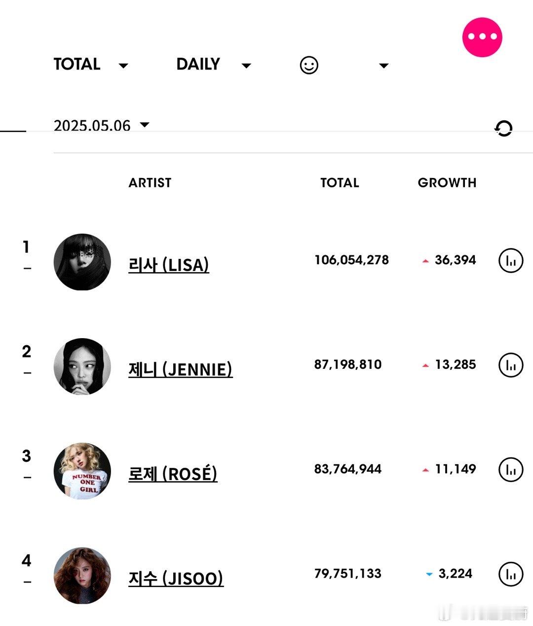This screenshot has width=533, height=626.
Task: Open the chart icon for JENNIE
Action: 511,365
